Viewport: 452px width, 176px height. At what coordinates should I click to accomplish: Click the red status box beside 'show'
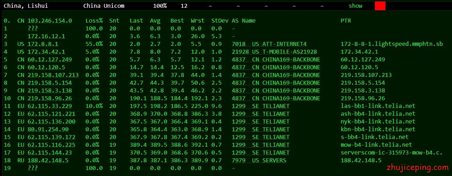380,6
